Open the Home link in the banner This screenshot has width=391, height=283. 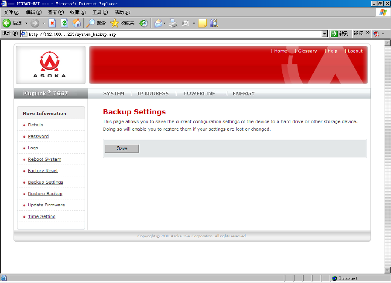[x=281, y=51]
